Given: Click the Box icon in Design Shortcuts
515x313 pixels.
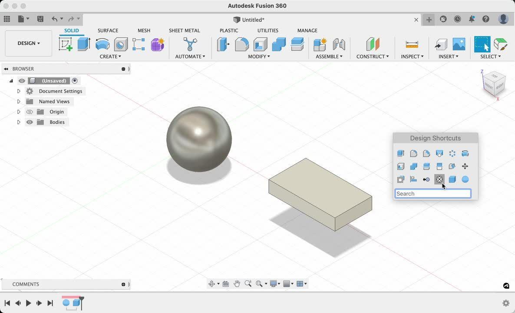Looking at the screenshot, I should 452,179.
